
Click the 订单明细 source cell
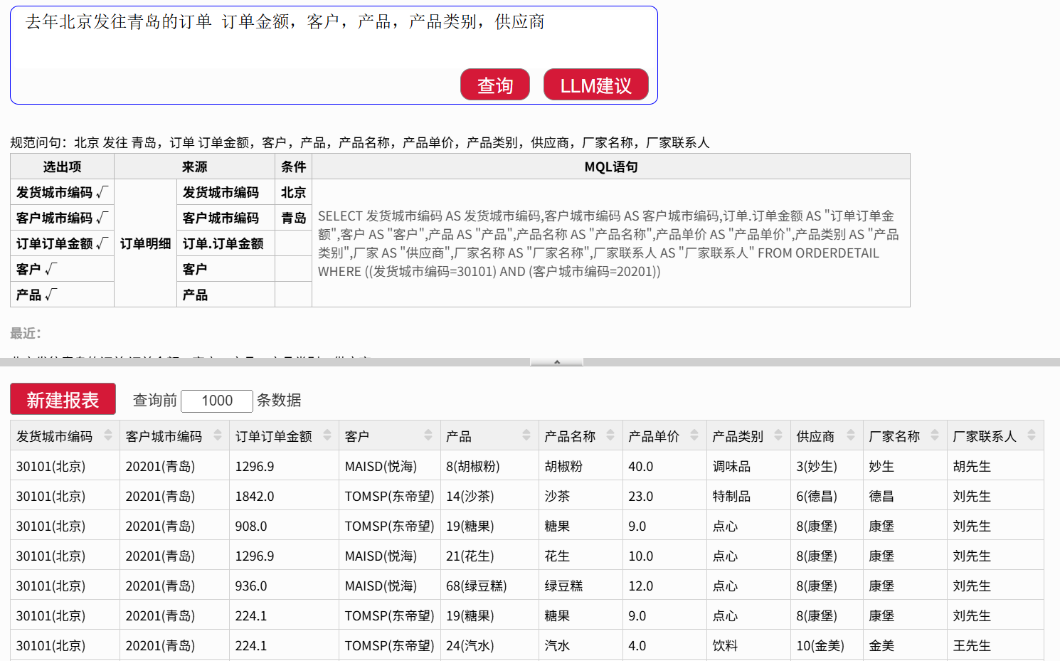click(x=145, y=243)
